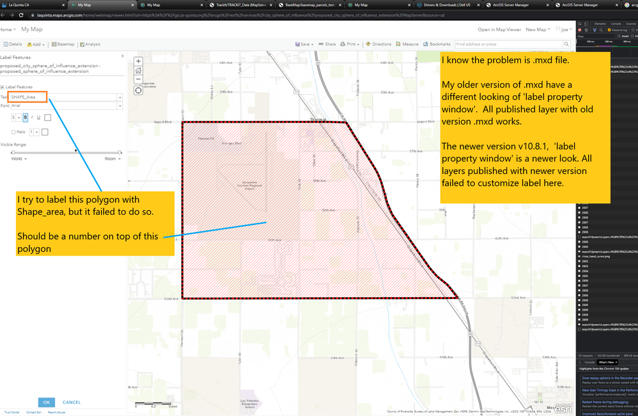The image size is (638, 416).
Task: Click the DevTools inspect element icon
Action: click(580, 24)
